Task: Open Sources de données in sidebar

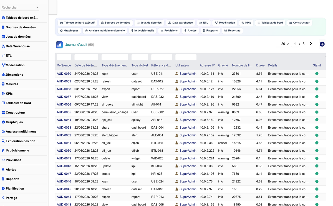Action: (19, 27)
